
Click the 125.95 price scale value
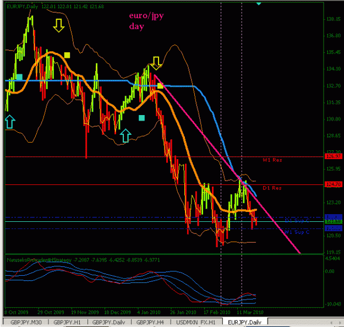pos(334,169)
